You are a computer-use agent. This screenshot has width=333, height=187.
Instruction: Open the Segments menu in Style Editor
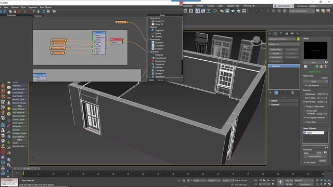[33, 7]
